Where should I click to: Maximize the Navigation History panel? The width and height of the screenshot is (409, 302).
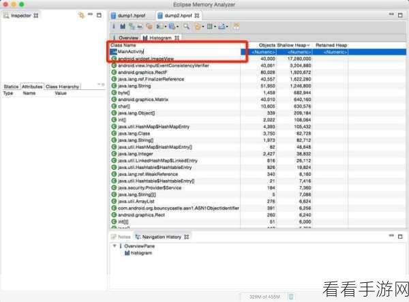click(x=400, y=237)
